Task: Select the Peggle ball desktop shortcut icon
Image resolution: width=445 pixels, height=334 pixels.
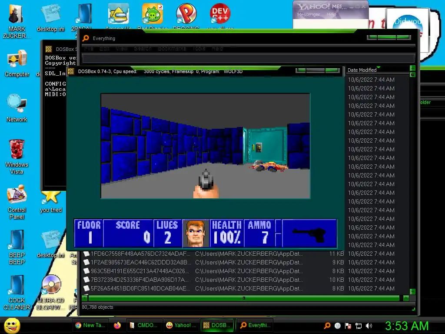Action: coord(186,13)
